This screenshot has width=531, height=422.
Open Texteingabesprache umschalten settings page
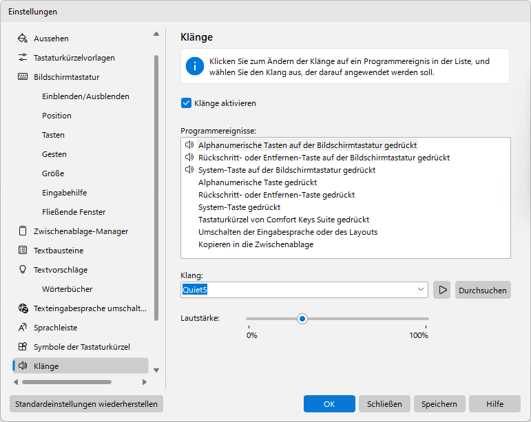click(90, 308)
